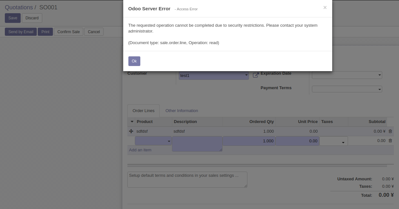The width and height of the screenshot is (399, 209).
Task: Click Confirm Sale
Action: [69, 32]
